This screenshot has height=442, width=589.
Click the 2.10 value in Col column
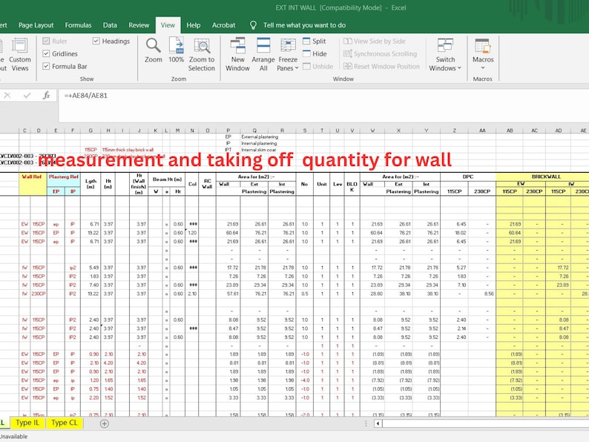(192, 294)
